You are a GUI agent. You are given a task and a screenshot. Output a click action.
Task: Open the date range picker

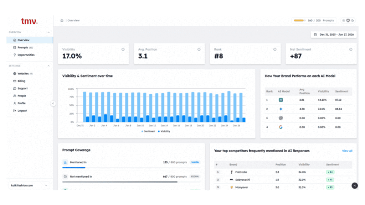coord(334,35)
